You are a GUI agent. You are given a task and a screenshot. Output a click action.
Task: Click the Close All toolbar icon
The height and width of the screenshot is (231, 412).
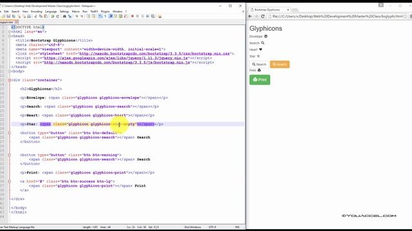24,16
